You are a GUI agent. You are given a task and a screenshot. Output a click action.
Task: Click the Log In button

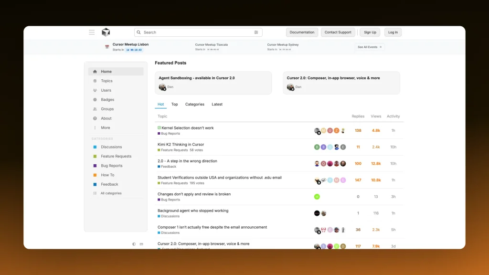(x=393, y=32)
